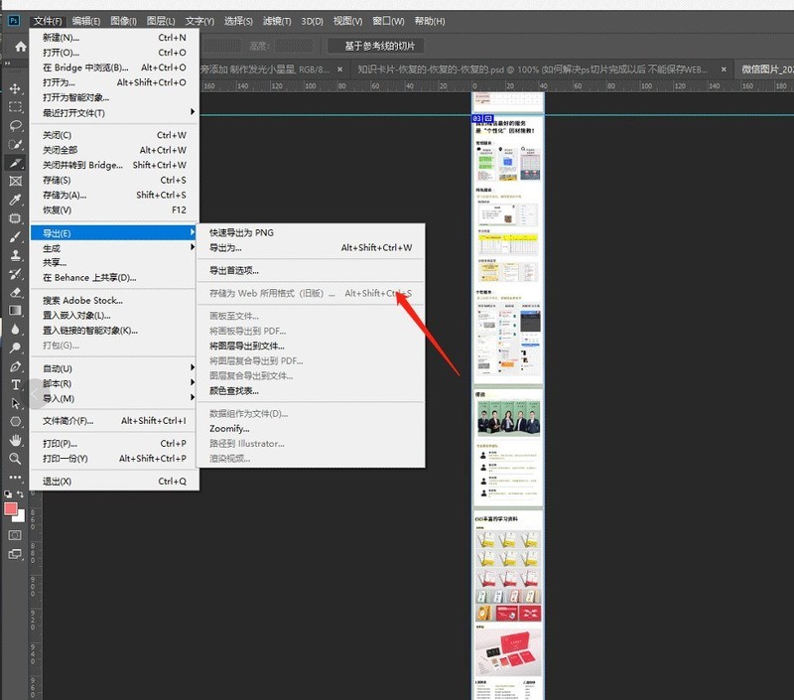This screenshot has height=700, width=794.
Task: Select the Horizontal Type tool
Action: coord(16,384)
